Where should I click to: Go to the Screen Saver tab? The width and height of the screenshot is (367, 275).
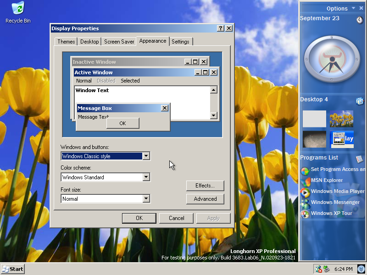119,42
